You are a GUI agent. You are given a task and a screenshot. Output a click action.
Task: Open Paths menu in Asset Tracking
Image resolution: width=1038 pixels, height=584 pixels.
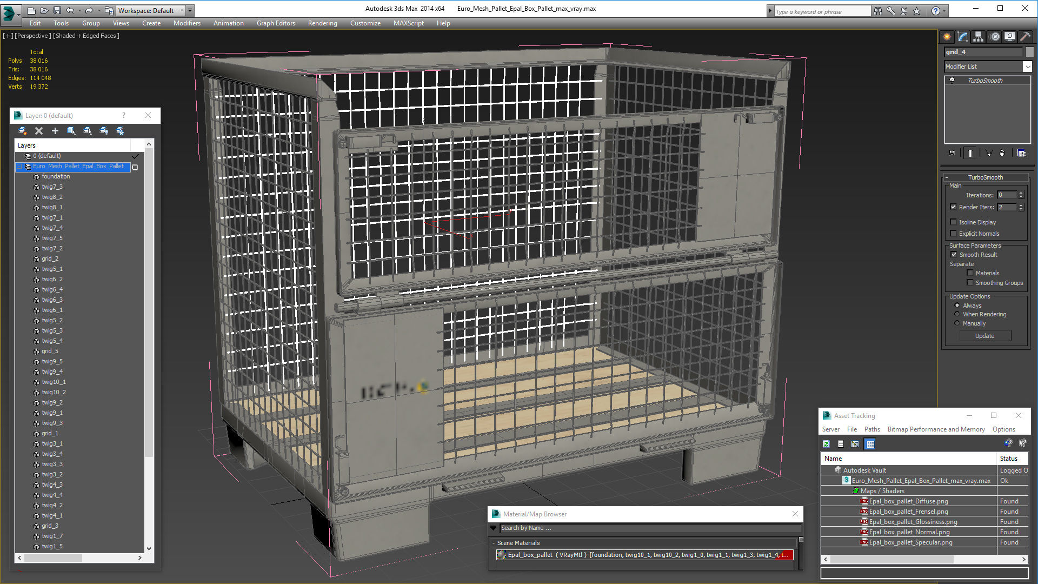point(872,429)
